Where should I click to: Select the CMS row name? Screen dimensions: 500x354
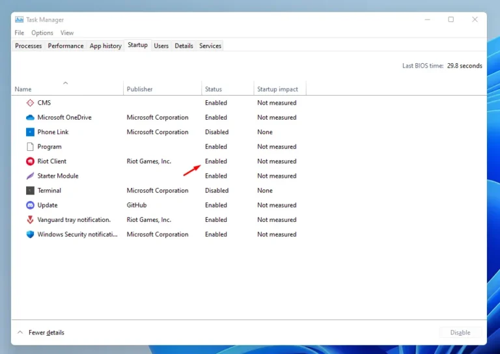point(44,103)
